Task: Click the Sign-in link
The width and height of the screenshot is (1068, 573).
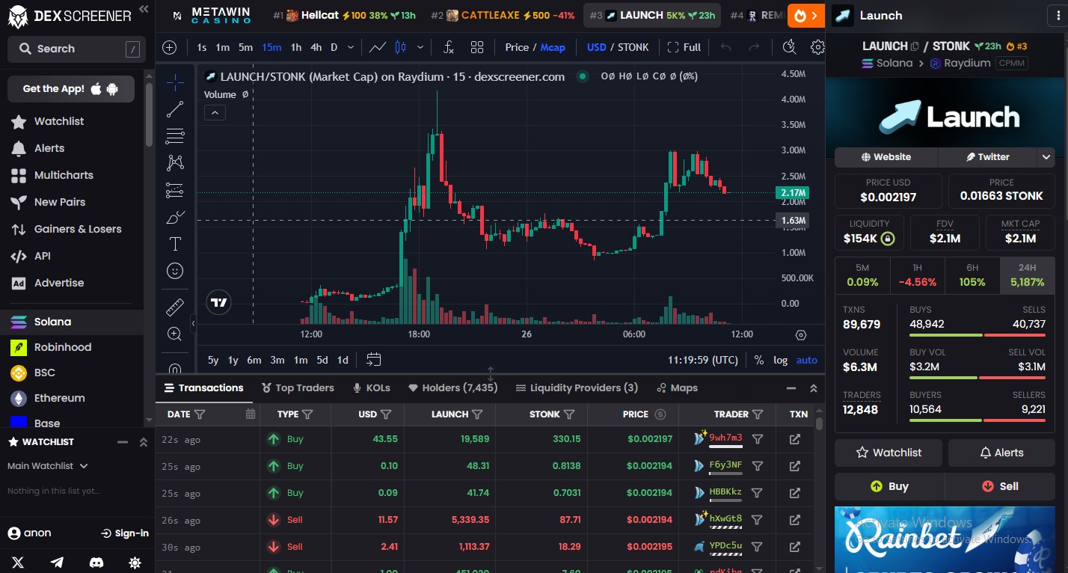Action: 125,533
